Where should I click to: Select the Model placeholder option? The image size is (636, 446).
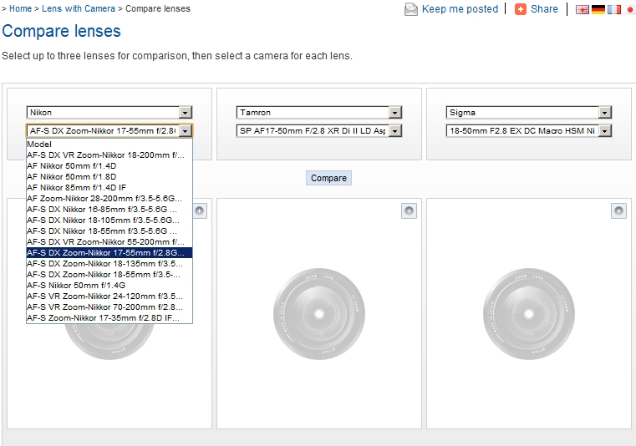pyautogui.click(x=109, y=144)
